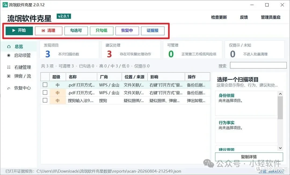Click the v2.0.1 version badge
The height and width of the screenshot is (175, 290).
click(x=64, y=16)
